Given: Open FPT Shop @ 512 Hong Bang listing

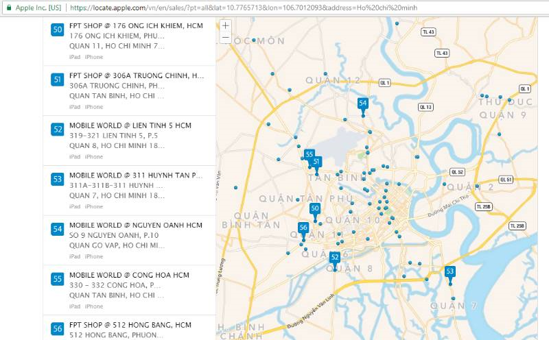Looking at the screenshot, I should coord(130,324).
